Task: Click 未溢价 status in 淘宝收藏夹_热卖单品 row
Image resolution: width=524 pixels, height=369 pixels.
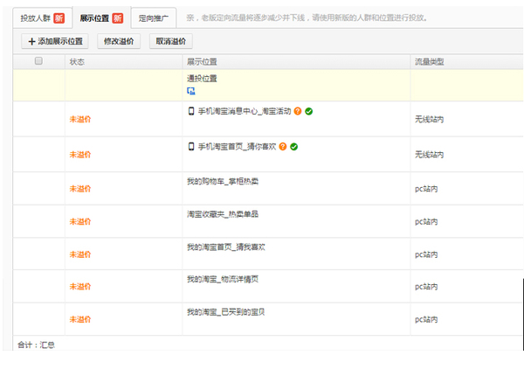Action: click(x=80, y=222)
